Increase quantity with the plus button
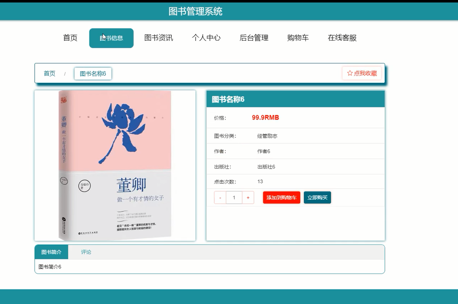 tap(248, 198)
